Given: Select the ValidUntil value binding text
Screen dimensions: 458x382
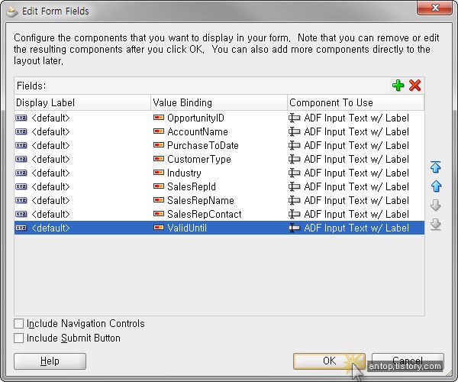Looking at the screenshot, I should pyautogui.click(x=187, y=228).
